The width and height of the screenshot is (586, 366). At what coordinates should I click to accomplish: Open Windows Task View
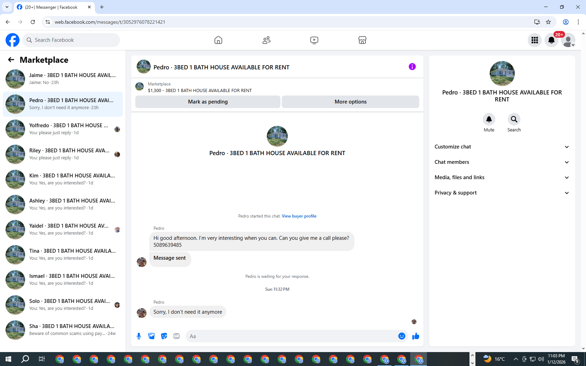tap(42, 359)
